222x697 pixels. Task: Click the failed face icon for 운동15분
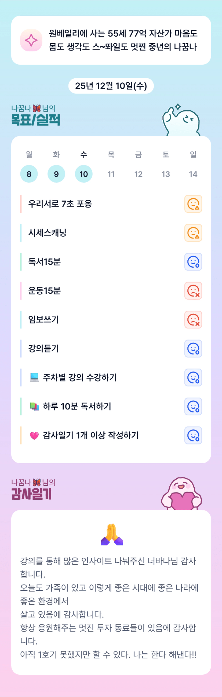coord(193,290)
